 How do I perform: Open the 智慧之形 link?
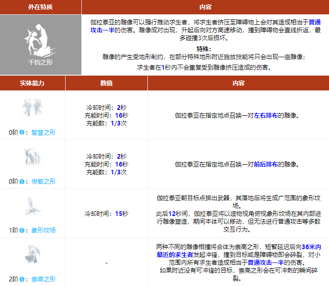pyautogui.click(x=43, y=132)
